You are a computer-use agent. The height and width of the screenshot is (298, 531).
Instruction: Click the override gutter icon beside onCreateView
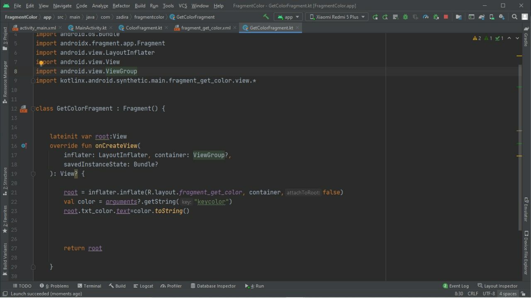[24, 146]
